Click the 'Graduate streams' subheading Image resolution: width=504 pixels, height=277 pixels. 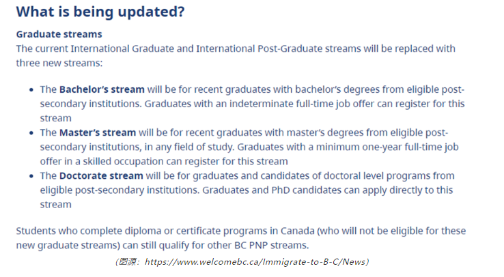click(x=59, y=34)
